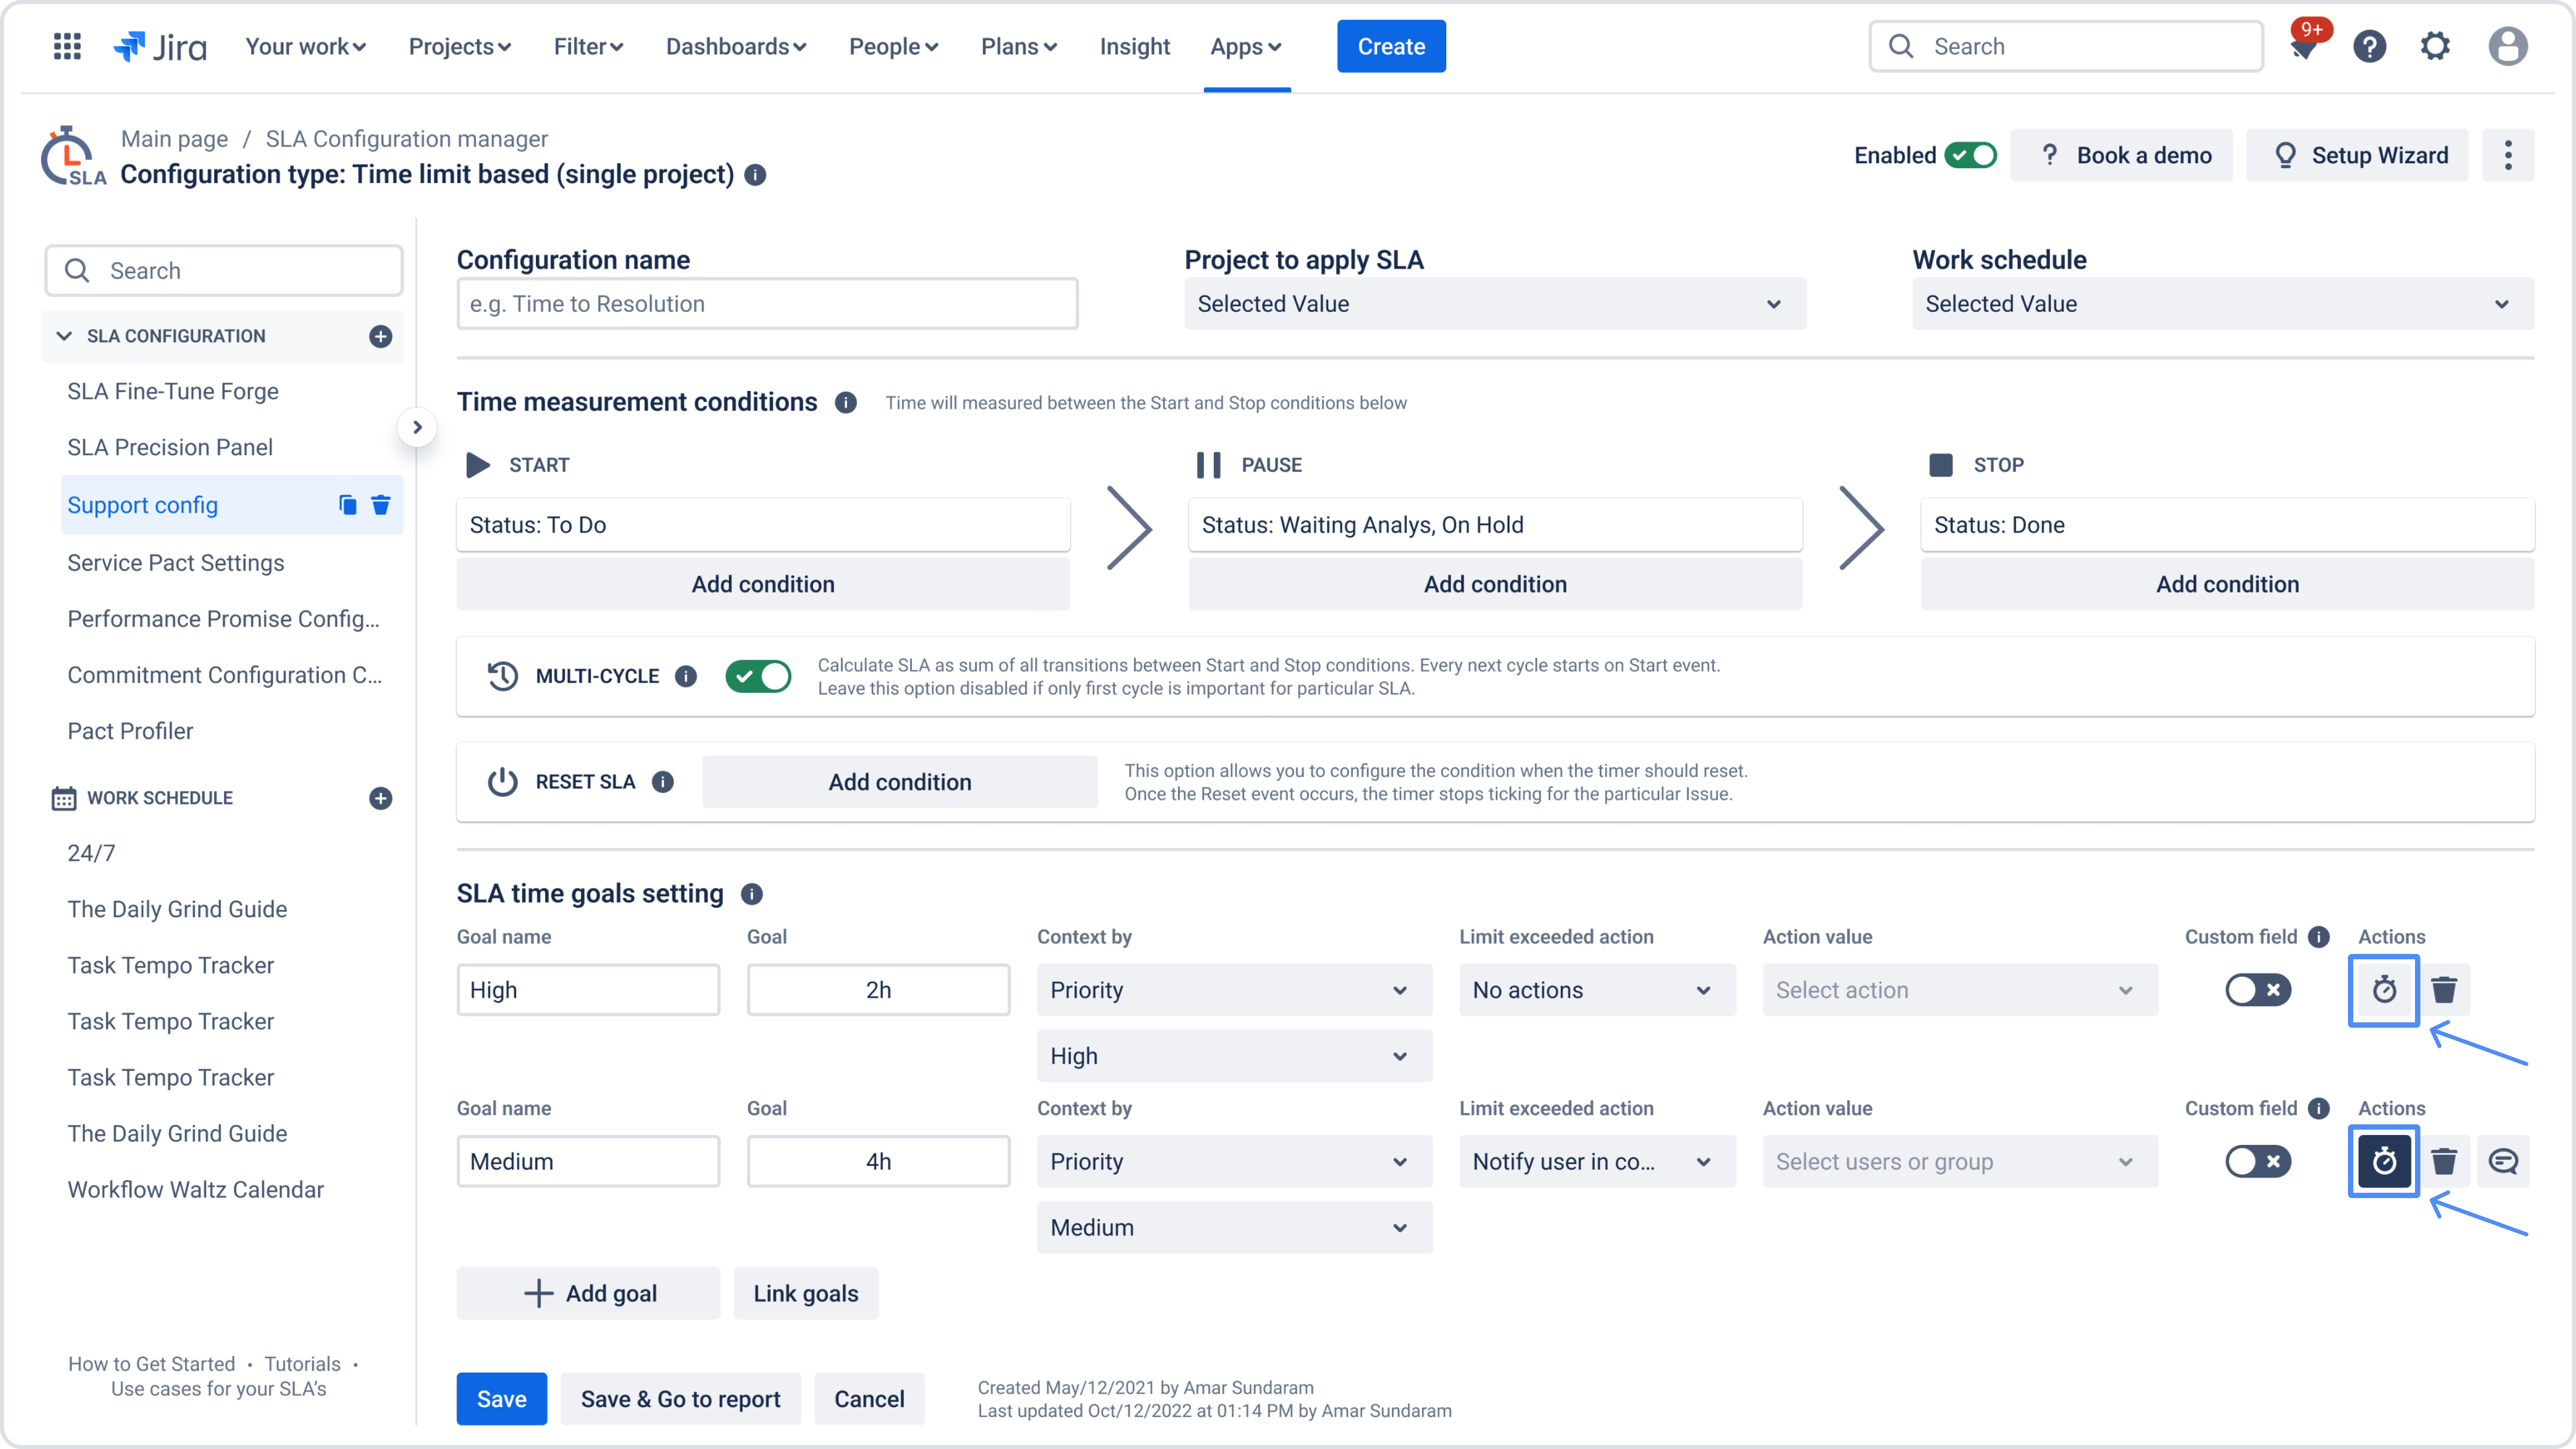
Task: Copy the Support config using duplicate icon
Action: (x=347, y=505)
